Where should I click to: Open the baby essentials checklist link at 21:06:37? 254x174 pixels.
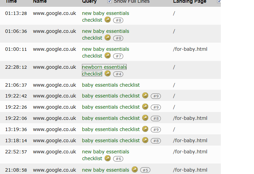111,85
